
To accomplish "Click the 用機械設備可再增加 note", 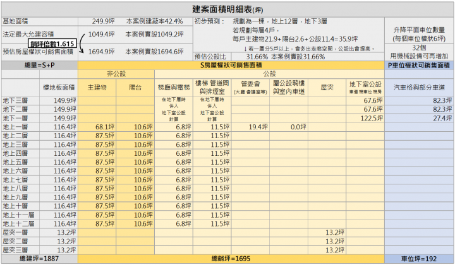I will click(419, 56).
